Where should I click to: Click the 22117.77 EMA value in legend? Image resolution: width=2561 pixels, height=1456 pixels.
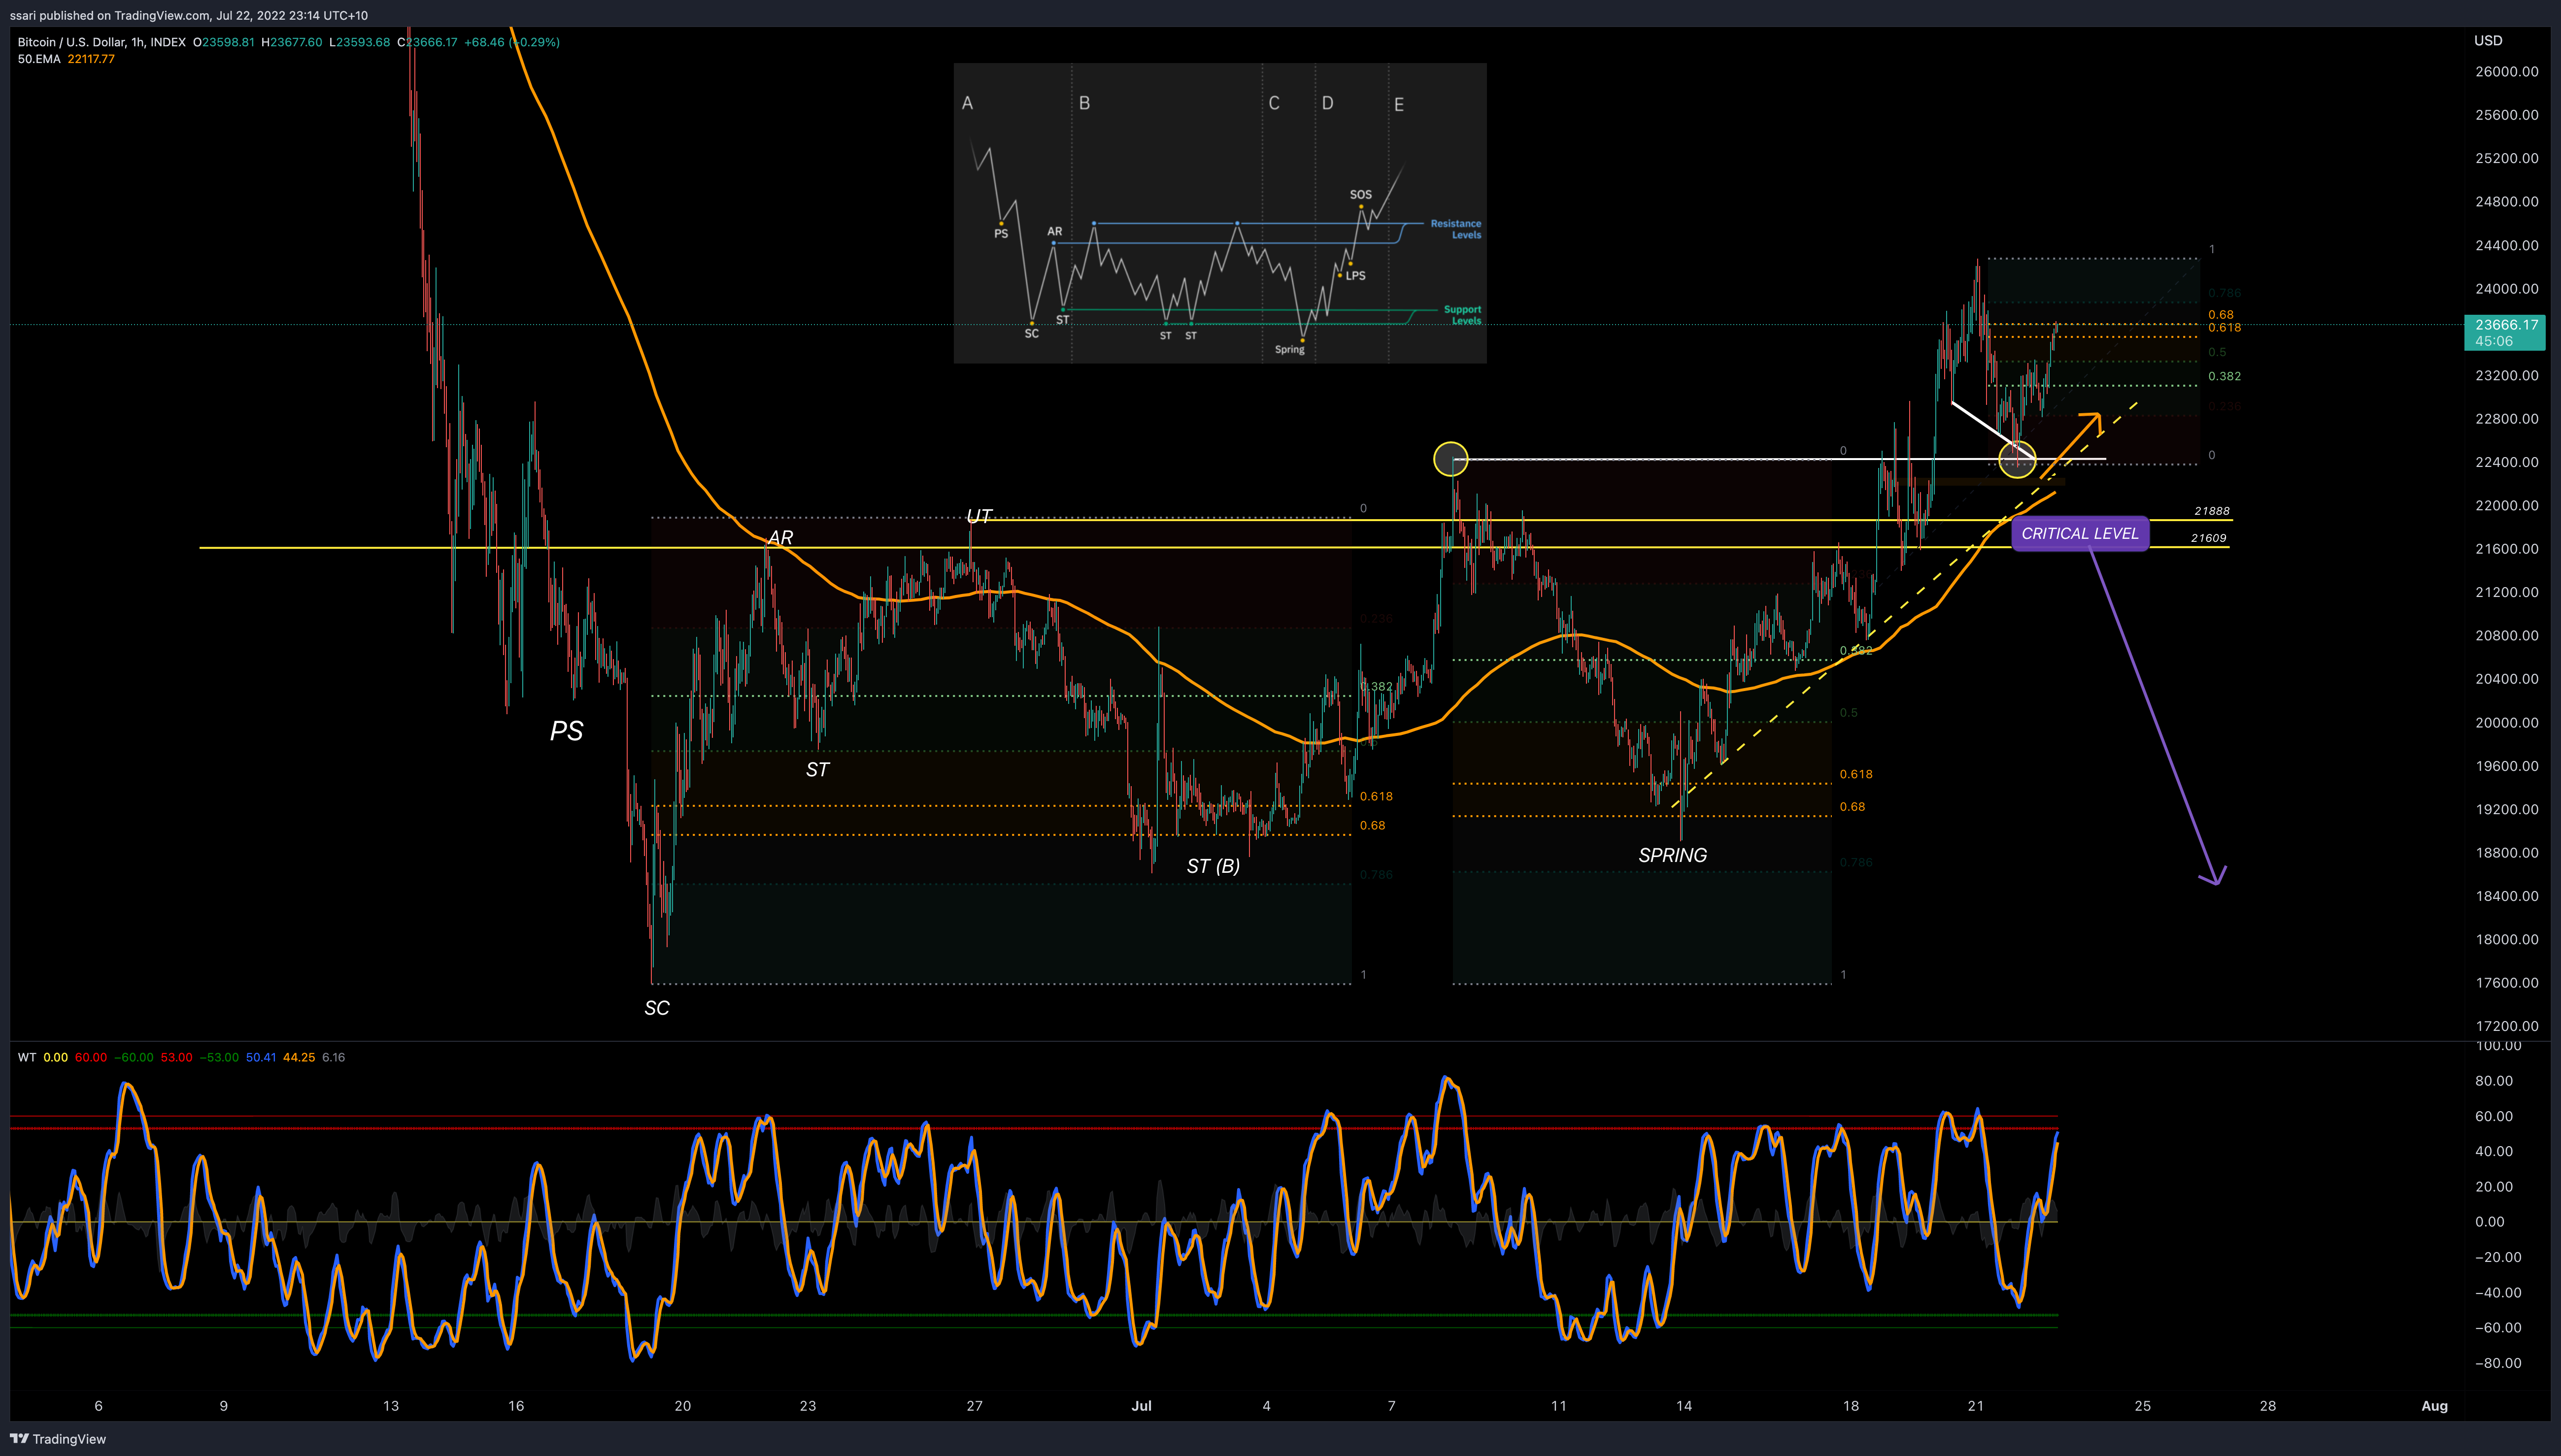91,59
